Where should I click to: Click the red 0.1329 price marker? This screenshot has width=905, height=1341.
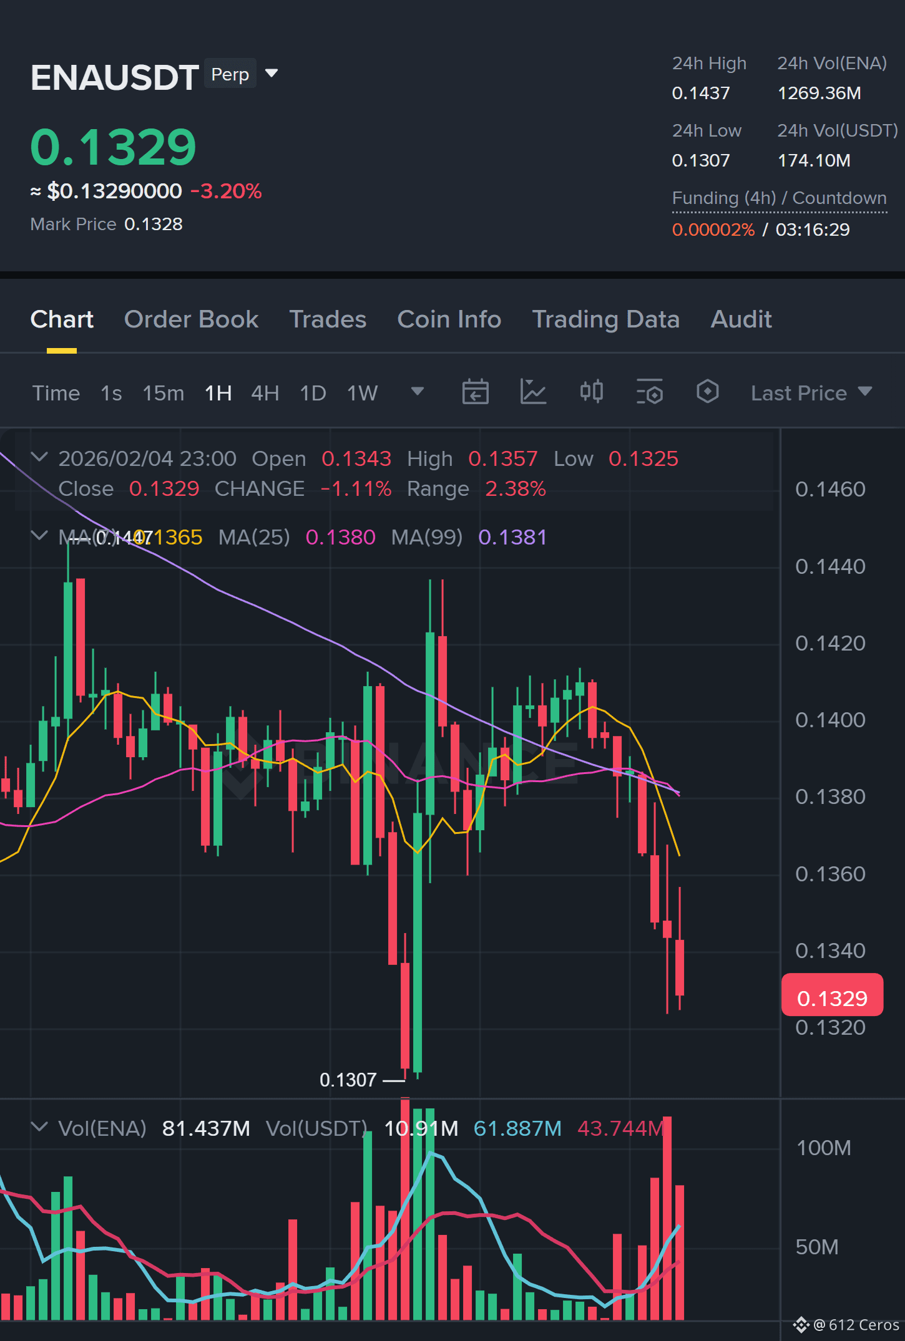(832, 994)
